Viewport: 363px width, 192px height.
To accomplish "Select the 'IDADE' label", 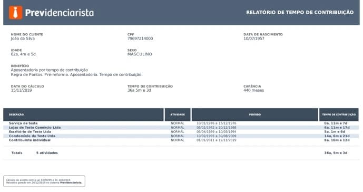I will [16, 50].
